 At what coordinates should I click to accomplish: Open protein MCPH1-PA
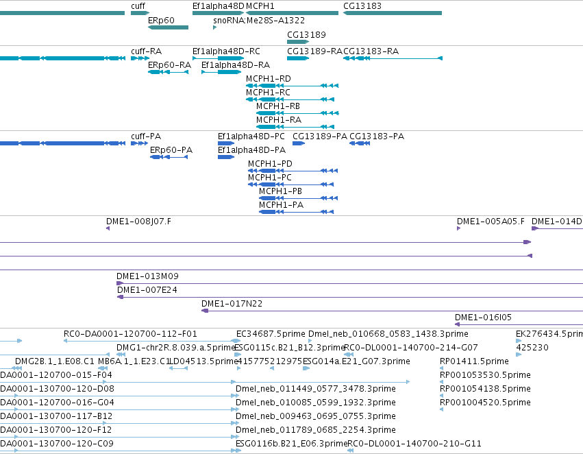tap(282, 205)
